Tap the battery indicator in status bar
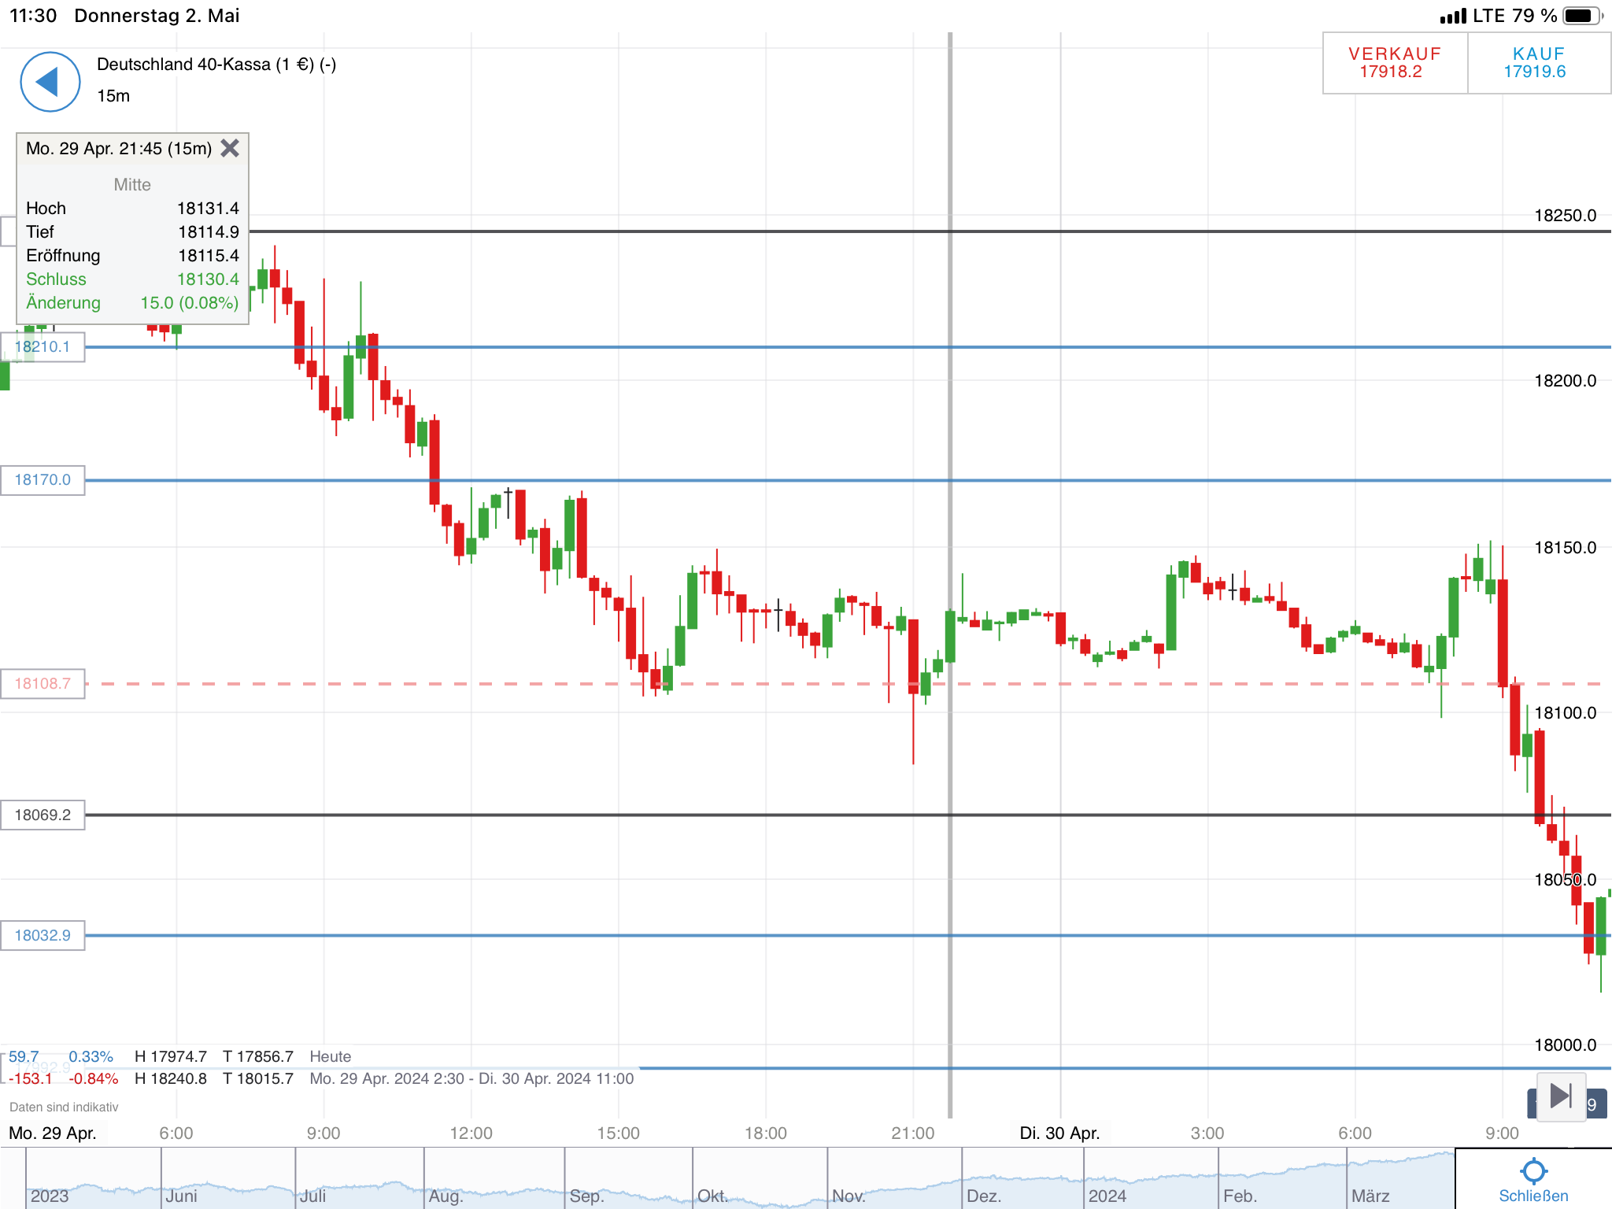The image size is (1612, 1209). (1582, 16)
